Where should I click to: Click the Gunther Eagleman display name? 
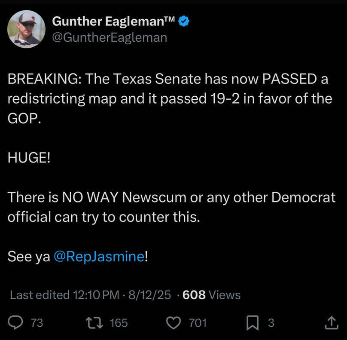click(x=114, y=21)
